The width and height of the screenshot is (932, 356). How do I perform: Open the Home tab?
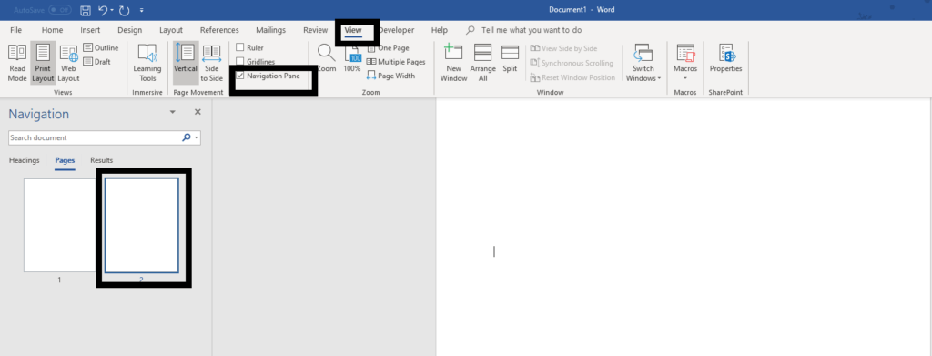tap(52, 30)
